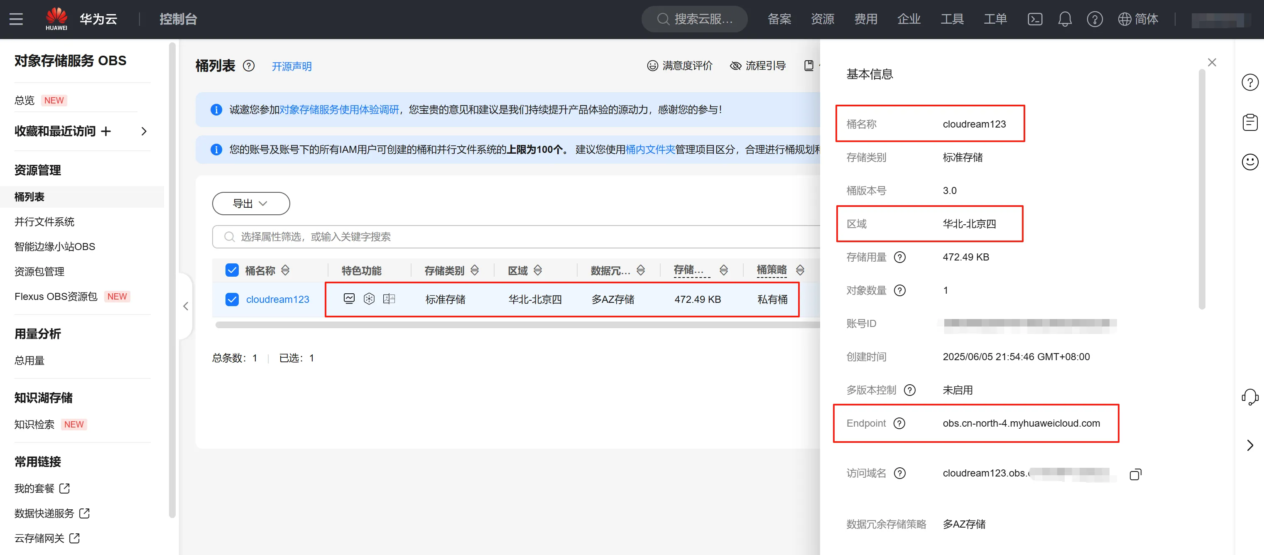Open the cloudream123 bucket link
Screen dimensions: 1264x555
coord(278,300)
